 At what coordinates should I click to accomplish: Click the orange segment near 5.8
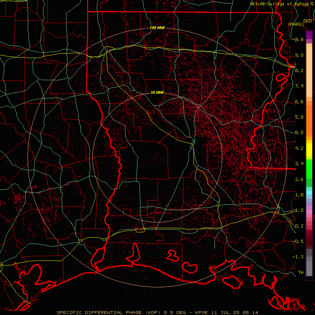(x=309, y=120)
